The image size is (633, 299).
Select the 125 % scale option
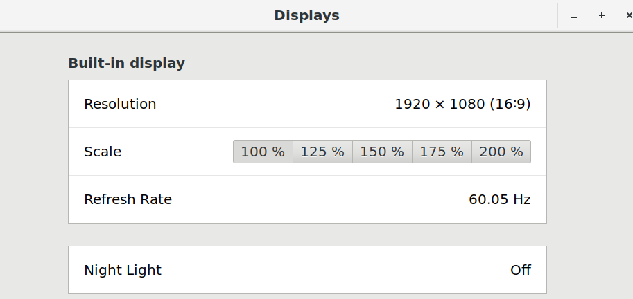322,152
